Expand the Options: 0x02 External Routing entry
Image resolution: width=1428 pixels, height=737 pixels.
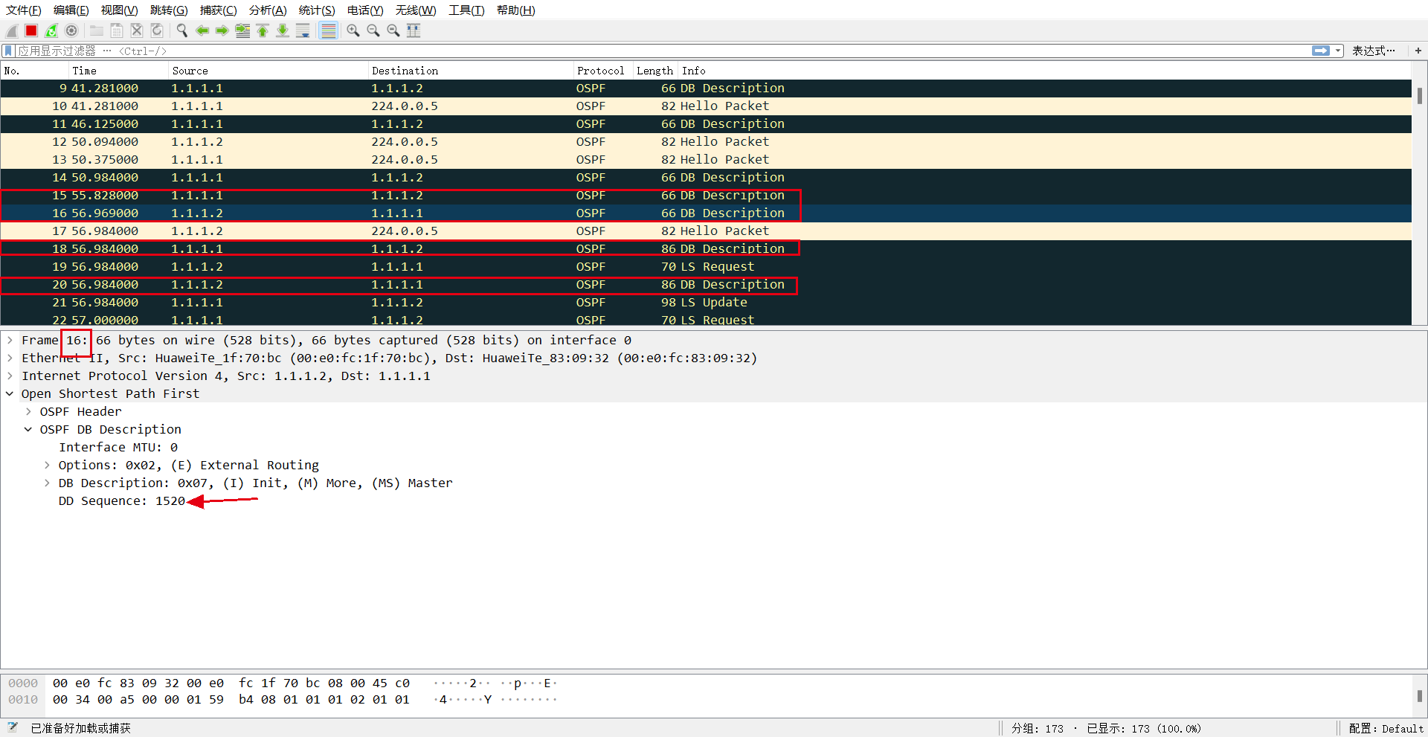point(46,465)
